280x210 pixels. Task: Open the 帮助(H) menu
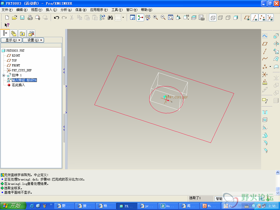147,10
